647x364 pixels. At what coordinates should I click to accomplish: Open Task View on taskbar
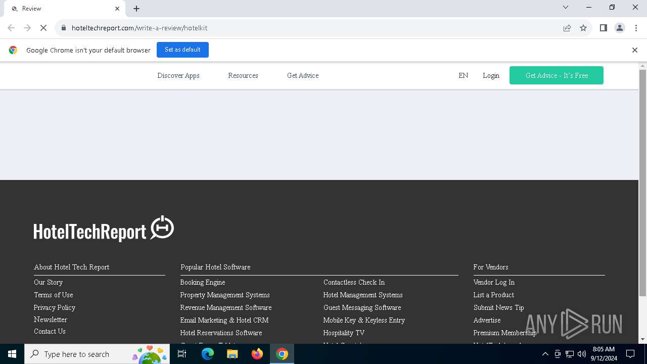182,354
